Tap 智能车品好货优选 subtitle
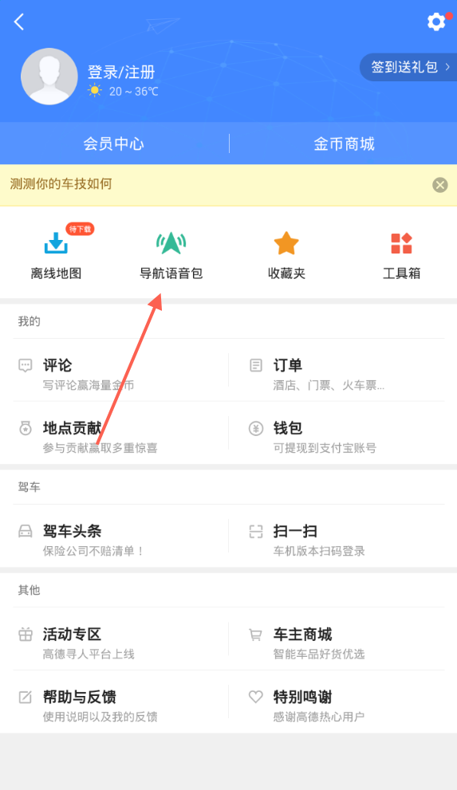This screenshot has width=457, height=790. [320, 654]
